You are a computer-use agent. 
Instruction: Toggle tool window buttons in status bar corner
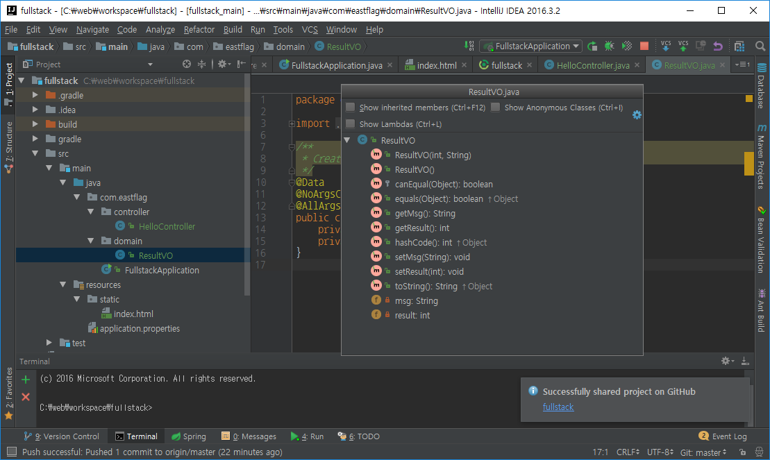[11, 452]
